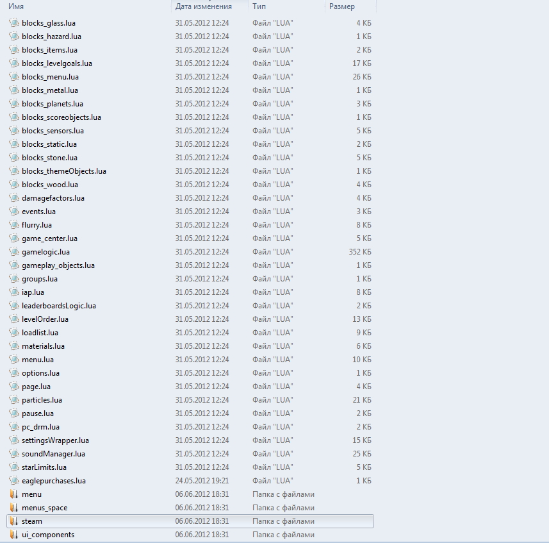Click the 26 КБ size of blocks_menu.lua

362,77
